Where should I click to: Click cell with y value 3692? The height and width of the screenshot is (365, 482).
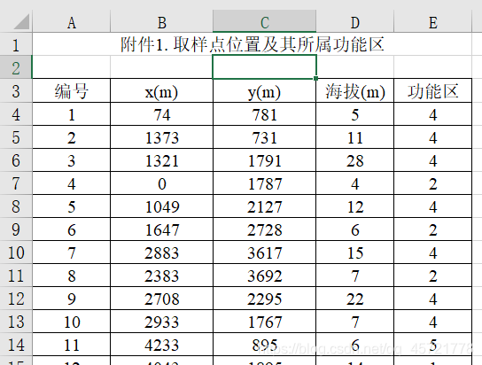[264, 275]
